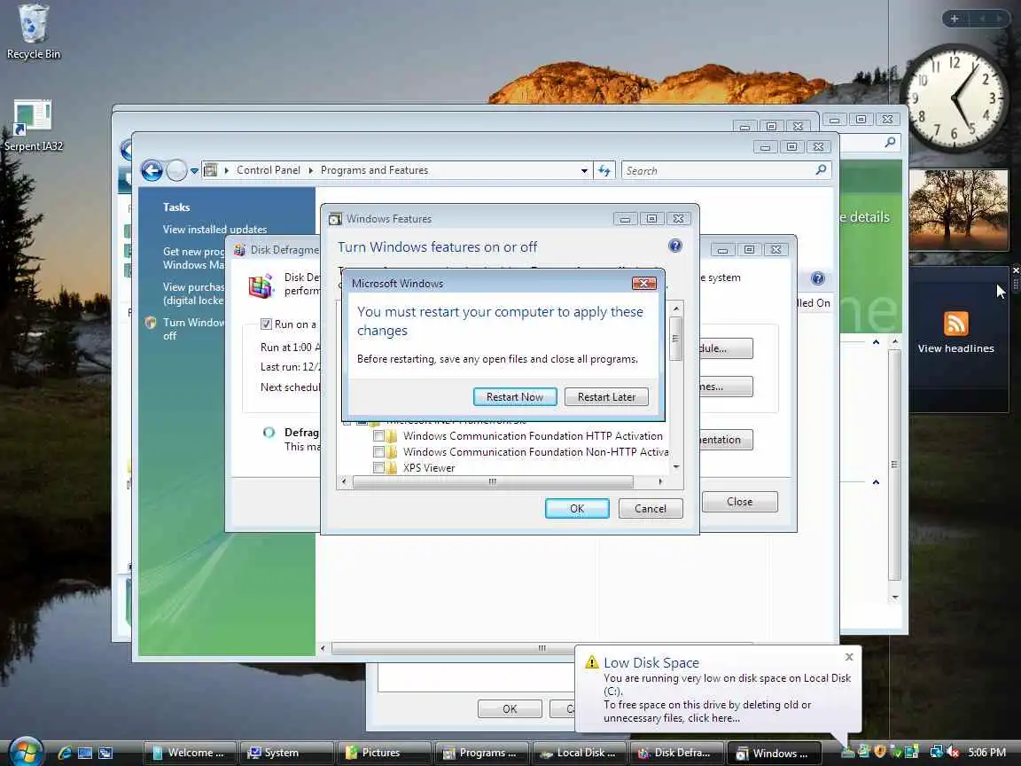1021x766 pixels.
Task: Switch to the Pictures taskbar window
Action: (384, 753)
